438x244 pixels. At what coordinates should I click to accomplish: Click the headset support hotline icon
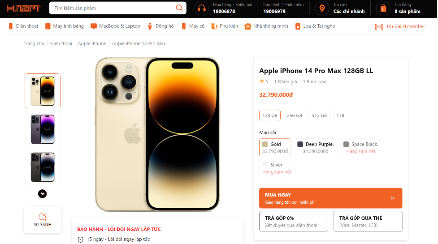202,8
